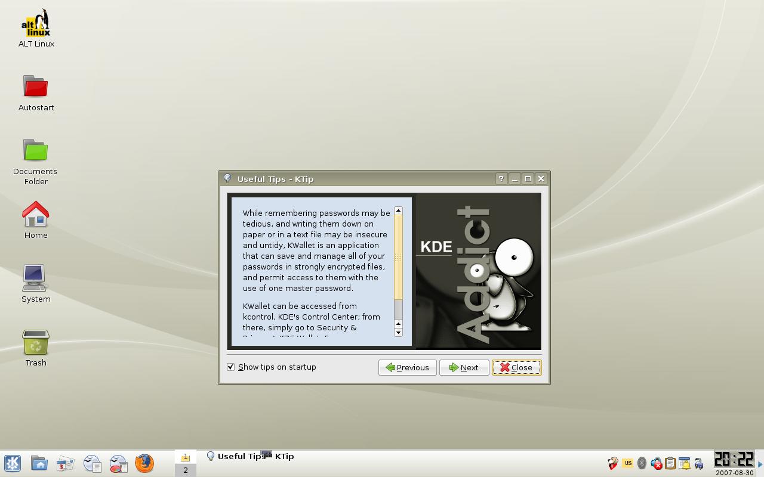Go to the Previous tip

click(408, 367)
